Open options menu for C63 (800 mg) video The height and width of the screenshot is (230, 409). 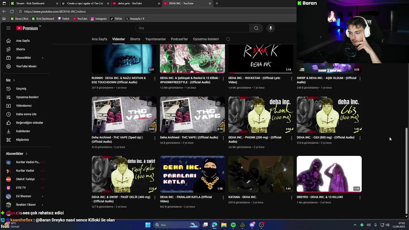(360, 138)
